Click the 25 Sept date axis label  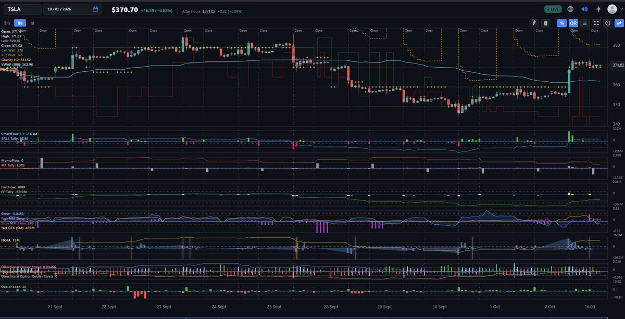[274, 307]
